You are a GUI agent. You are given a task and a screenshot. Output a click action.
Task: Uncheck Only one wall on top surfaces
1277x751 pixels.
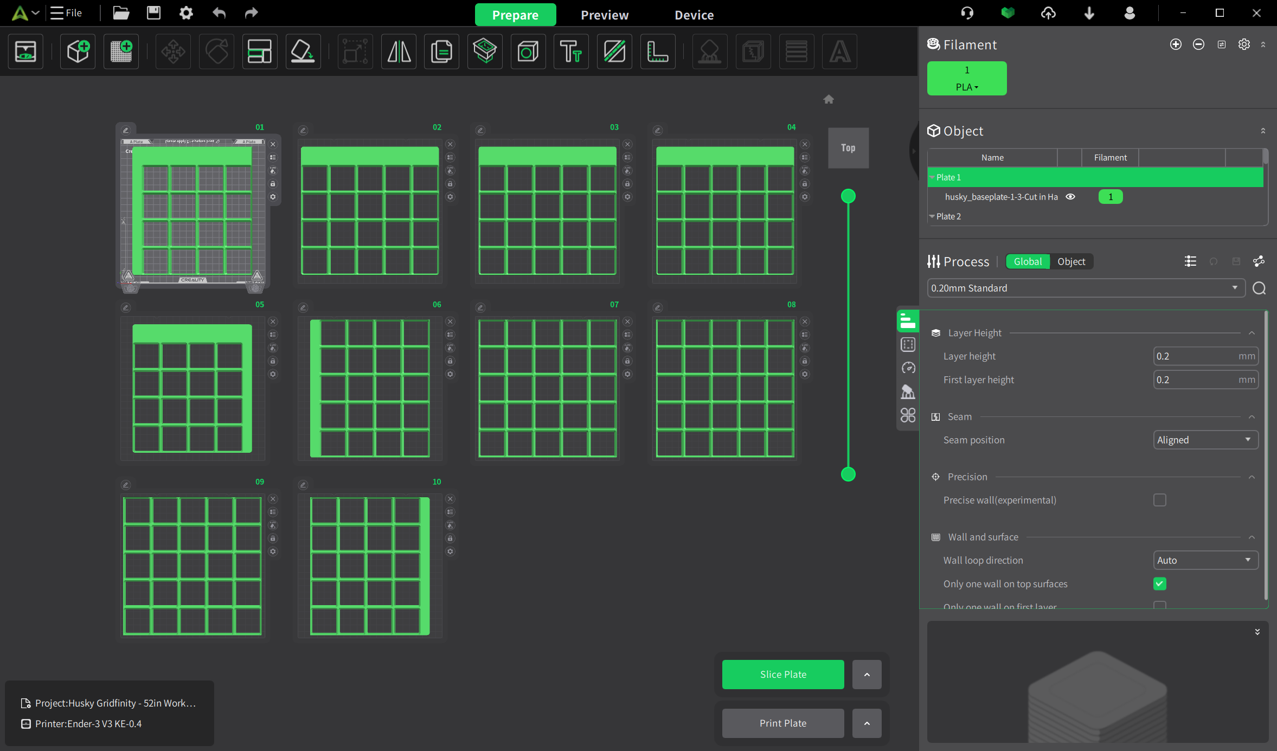1160,584
